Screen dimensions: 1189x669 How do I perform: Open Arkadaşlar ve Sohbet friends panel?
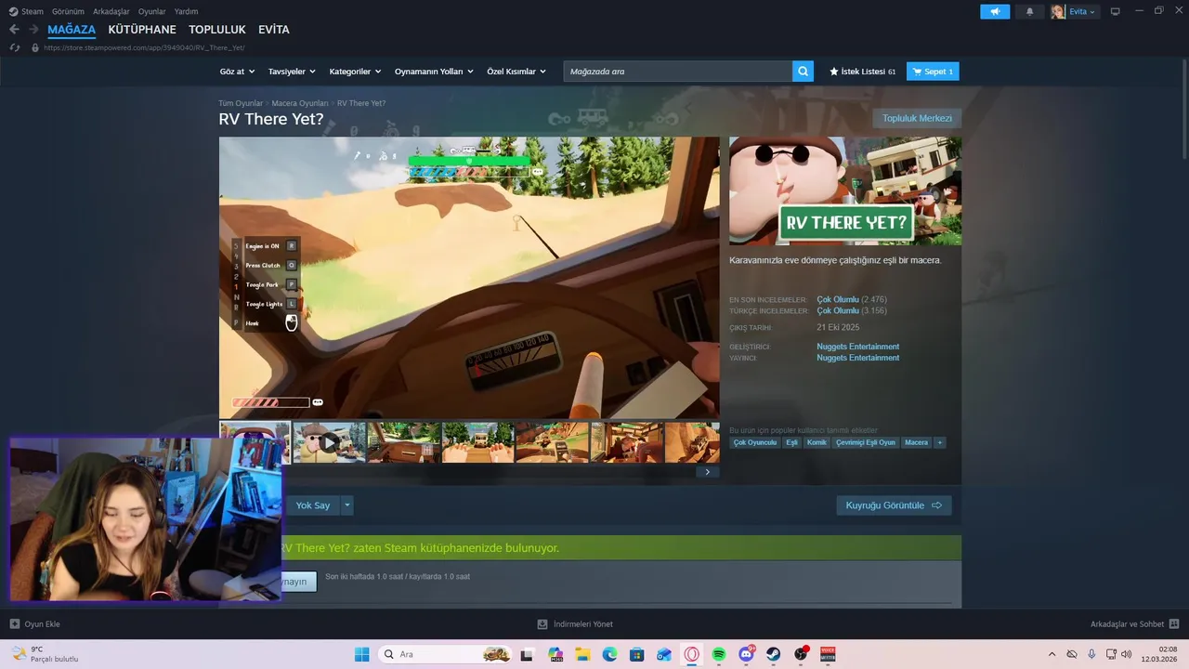pyautogui.click(x=1133, y=624)
